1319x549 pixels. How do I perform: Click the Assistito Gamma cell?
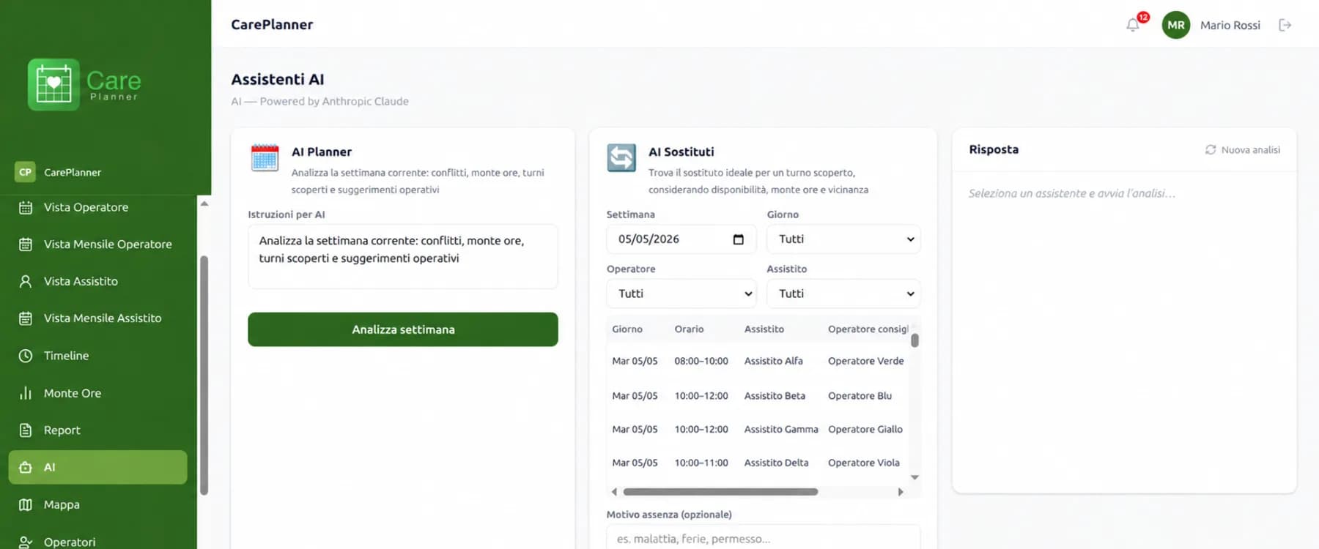[781, 430]
